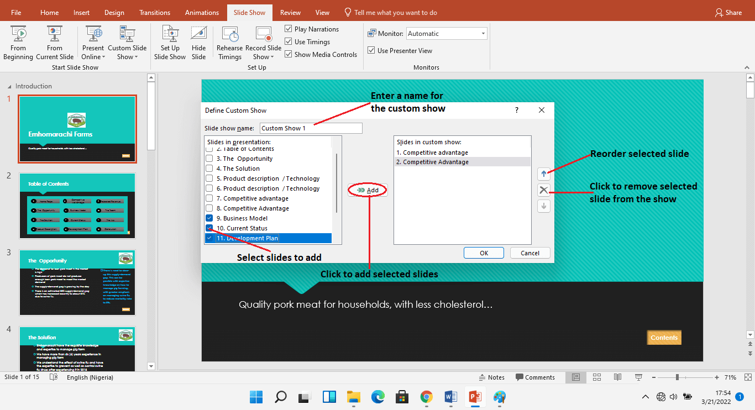The image size is (755, 410).
Task: Open the Review tab
Action: coord(290,12)
